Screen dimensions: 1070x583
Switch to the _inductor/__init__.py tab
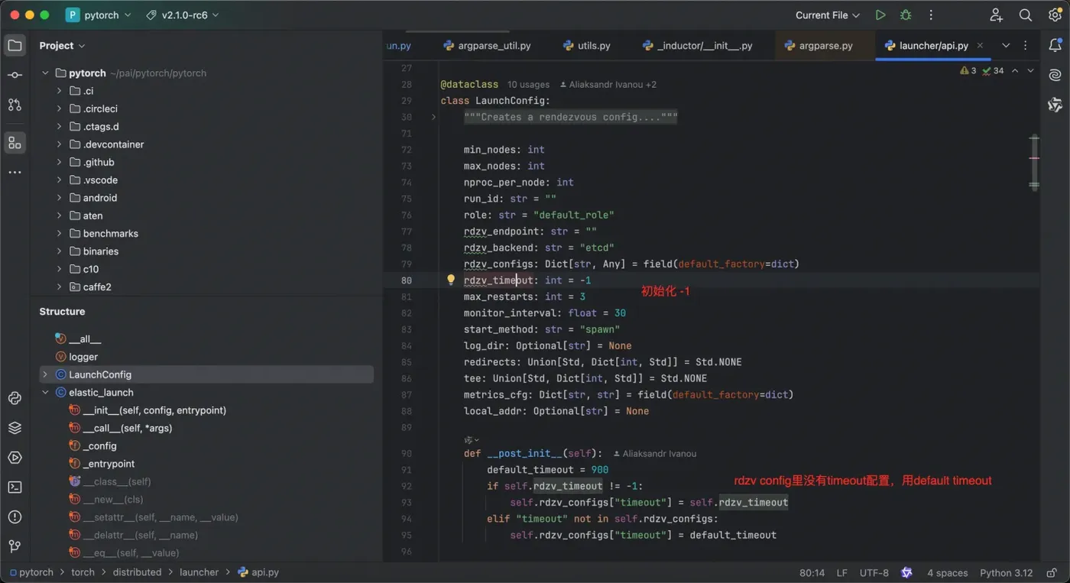click(697, 46)
